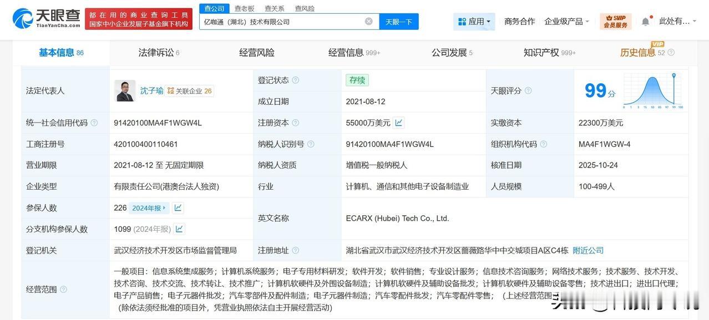Screen dimensions: 709x320
Task: Click help icon next to 组织机构代码
Action: click(543, 144)
